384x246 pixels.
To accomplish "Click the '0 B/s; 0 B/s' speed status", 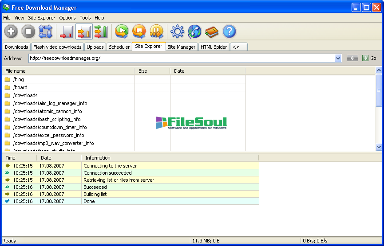I will [x=315, y=241].
